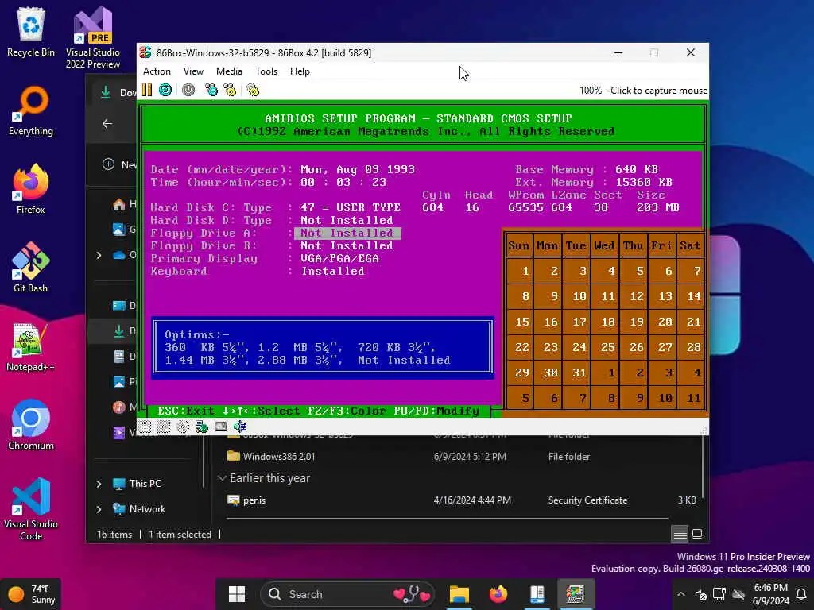Expand OneDrive node in Explorer sidebar
The width and height of the screenshot is (814, 610).
point(99,255)
